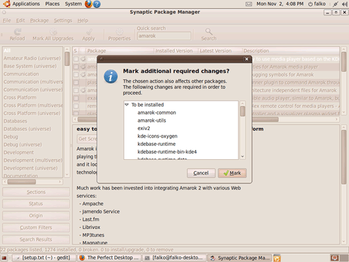Viewport: 349px width, 262px height.
Task: Collapse the 'To be installed' tree
Action: point(127,105)
